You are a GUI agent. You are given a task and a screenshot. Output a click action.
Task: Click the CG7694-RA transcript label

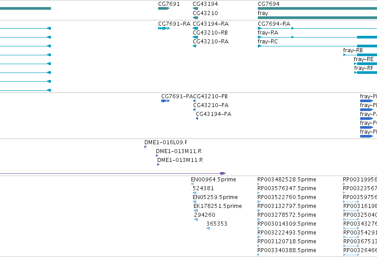point(274,24)
